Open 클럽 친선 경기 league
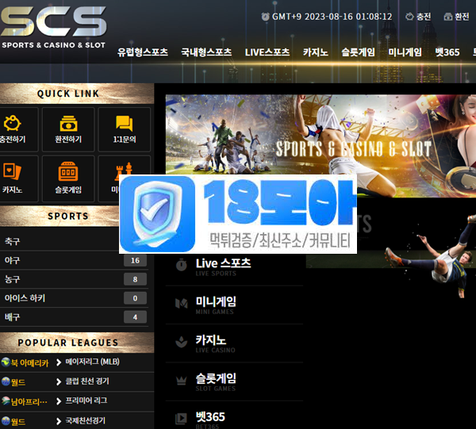This screenshot has width=476, height=429. 87,381
